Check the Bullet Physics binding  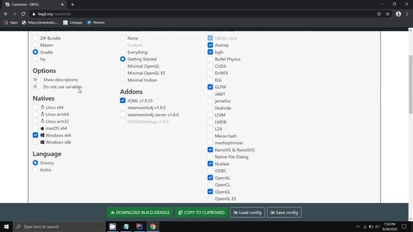[x=210, y=59]
